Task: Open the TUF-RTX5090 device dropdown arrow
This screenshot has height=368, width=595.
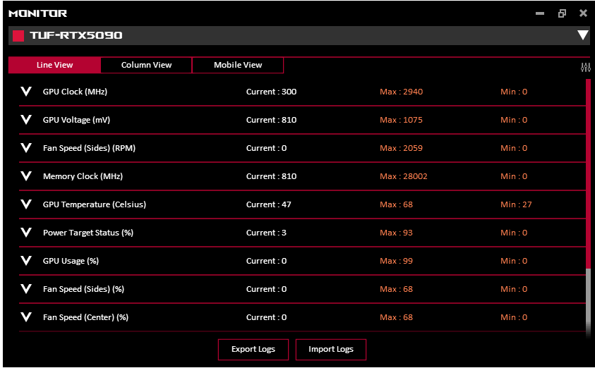Action: coord(583,35)
